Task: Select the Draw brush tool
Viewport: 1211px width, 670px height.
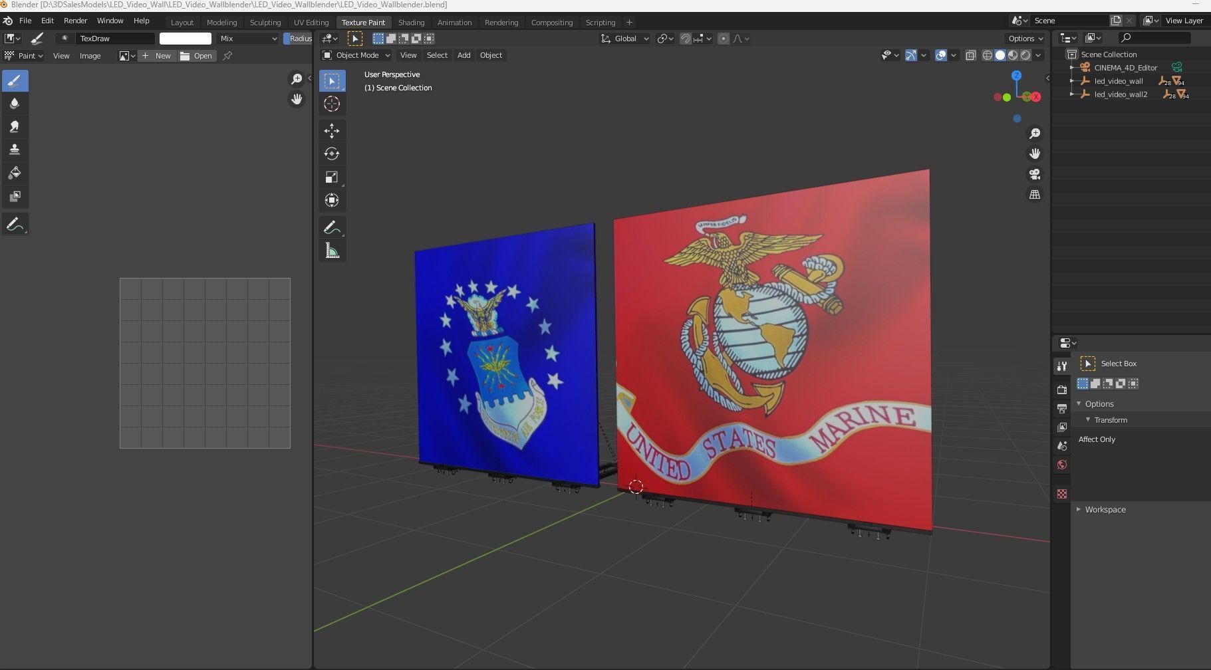Action: [15, 81]
